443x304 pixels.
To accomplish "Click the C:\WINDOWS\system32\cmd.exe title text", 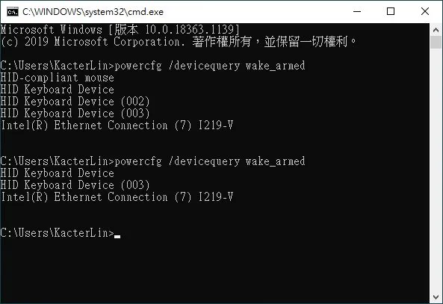I will click(93, 12).
